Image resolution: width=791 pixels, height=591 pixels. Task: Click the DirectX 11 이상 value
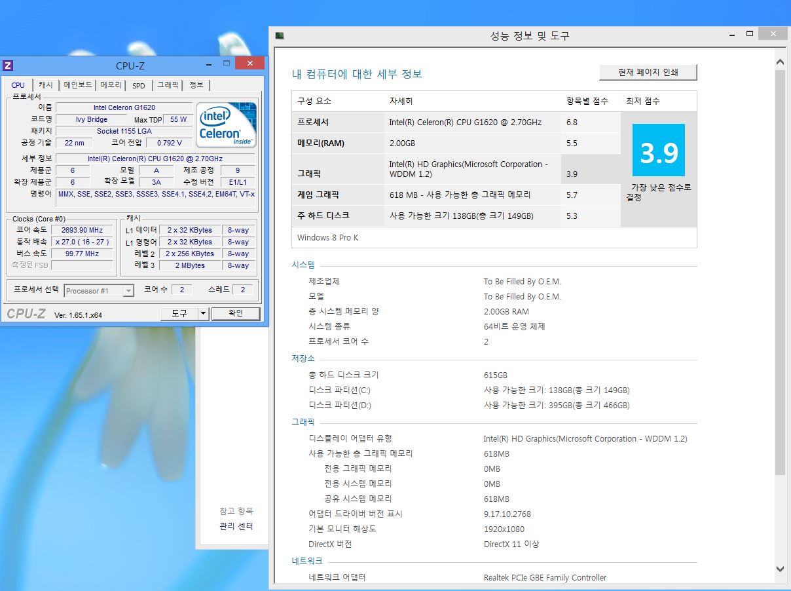[511, 544]
